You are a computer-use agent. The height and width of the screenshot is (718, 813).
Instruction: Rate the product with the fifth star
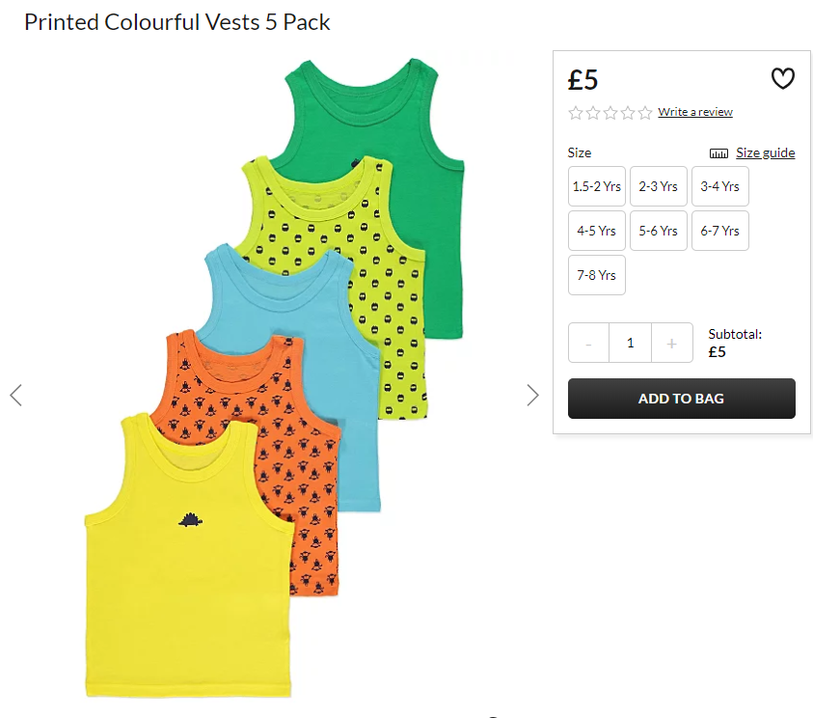coord(645,112)
